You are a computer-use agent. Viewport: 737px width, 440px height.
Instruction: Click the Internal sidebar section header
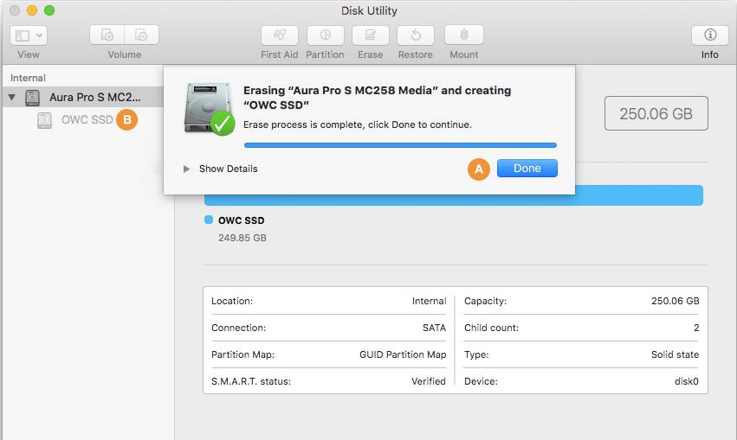coord(29,78)
